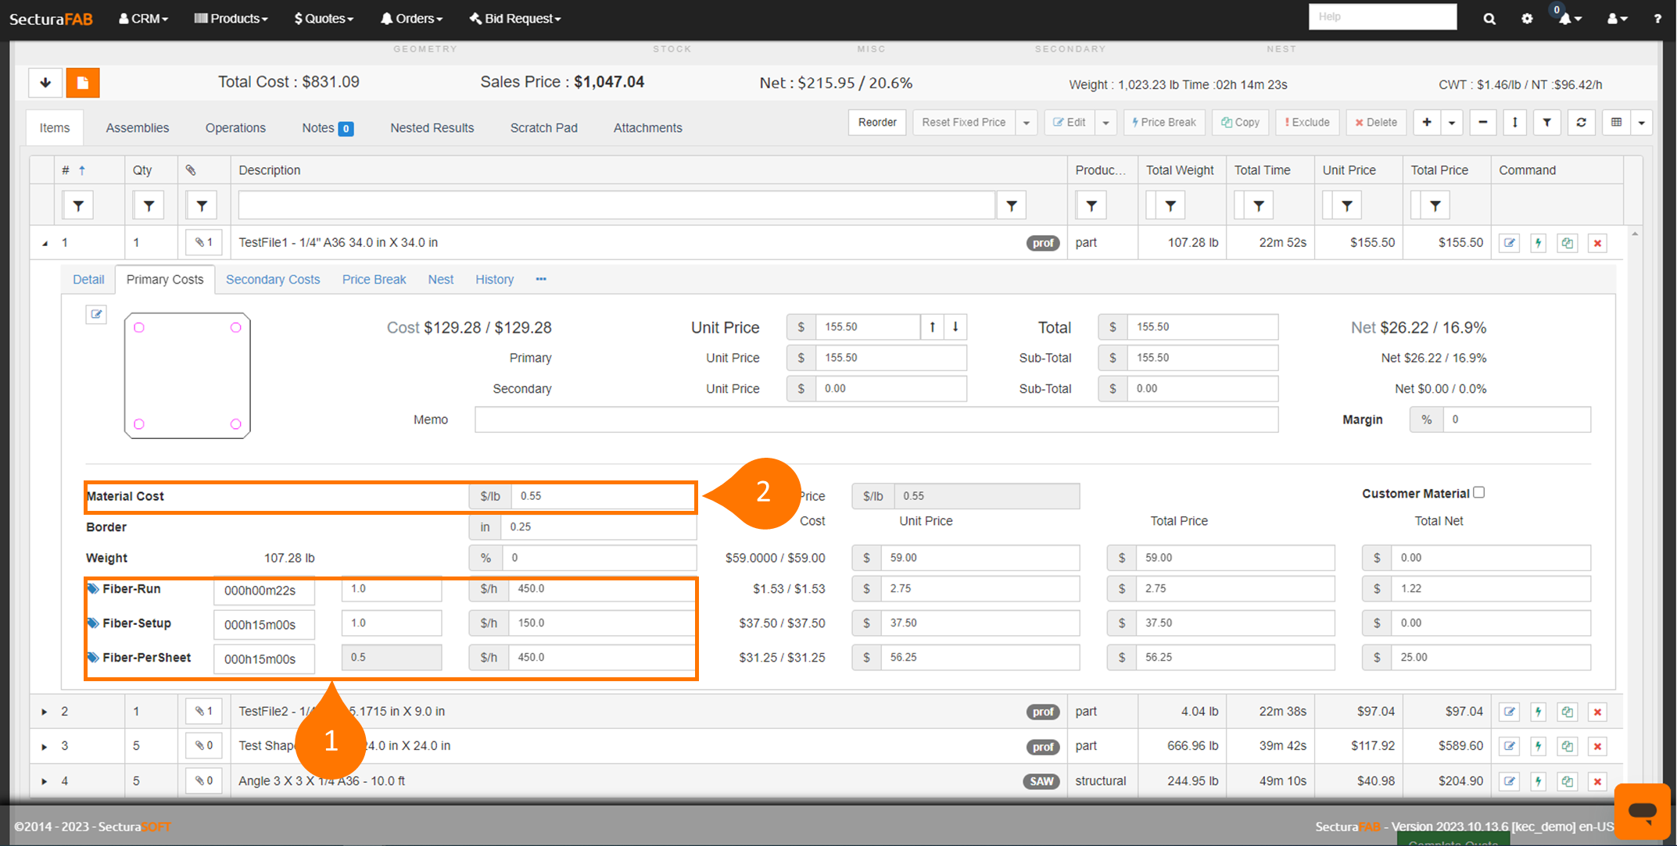Switch to the Secondary Costs tab
This screenshot has width=1677, height=846.
[272, 280]
